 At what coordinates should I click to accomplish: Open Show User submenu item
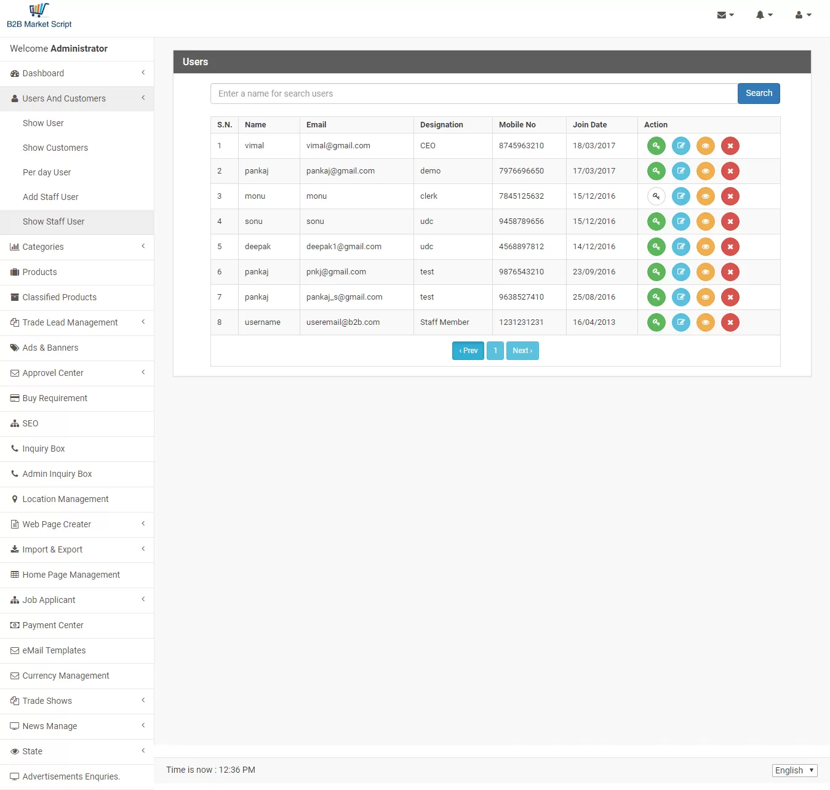(77, 123)
